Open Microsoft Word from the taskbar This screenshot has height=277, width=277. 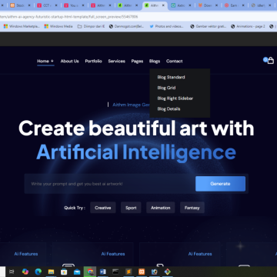pyautogui.click(x=103, y=272)
